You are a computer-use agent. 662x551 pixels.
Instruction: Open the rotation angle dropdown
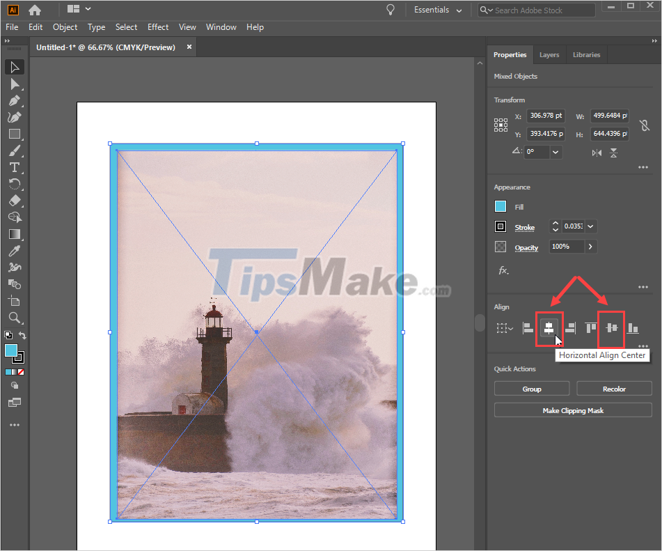555,151
